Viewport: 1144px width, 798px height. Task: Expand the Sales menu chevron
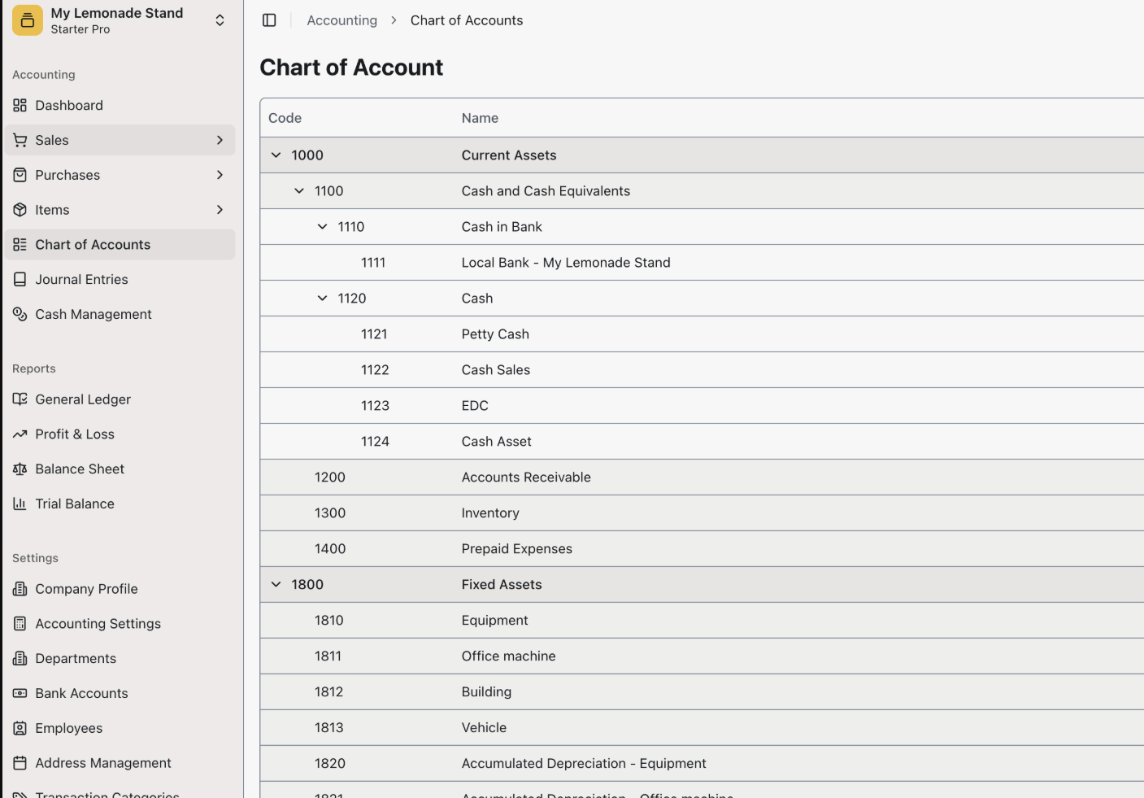click(x=220, y=140)
